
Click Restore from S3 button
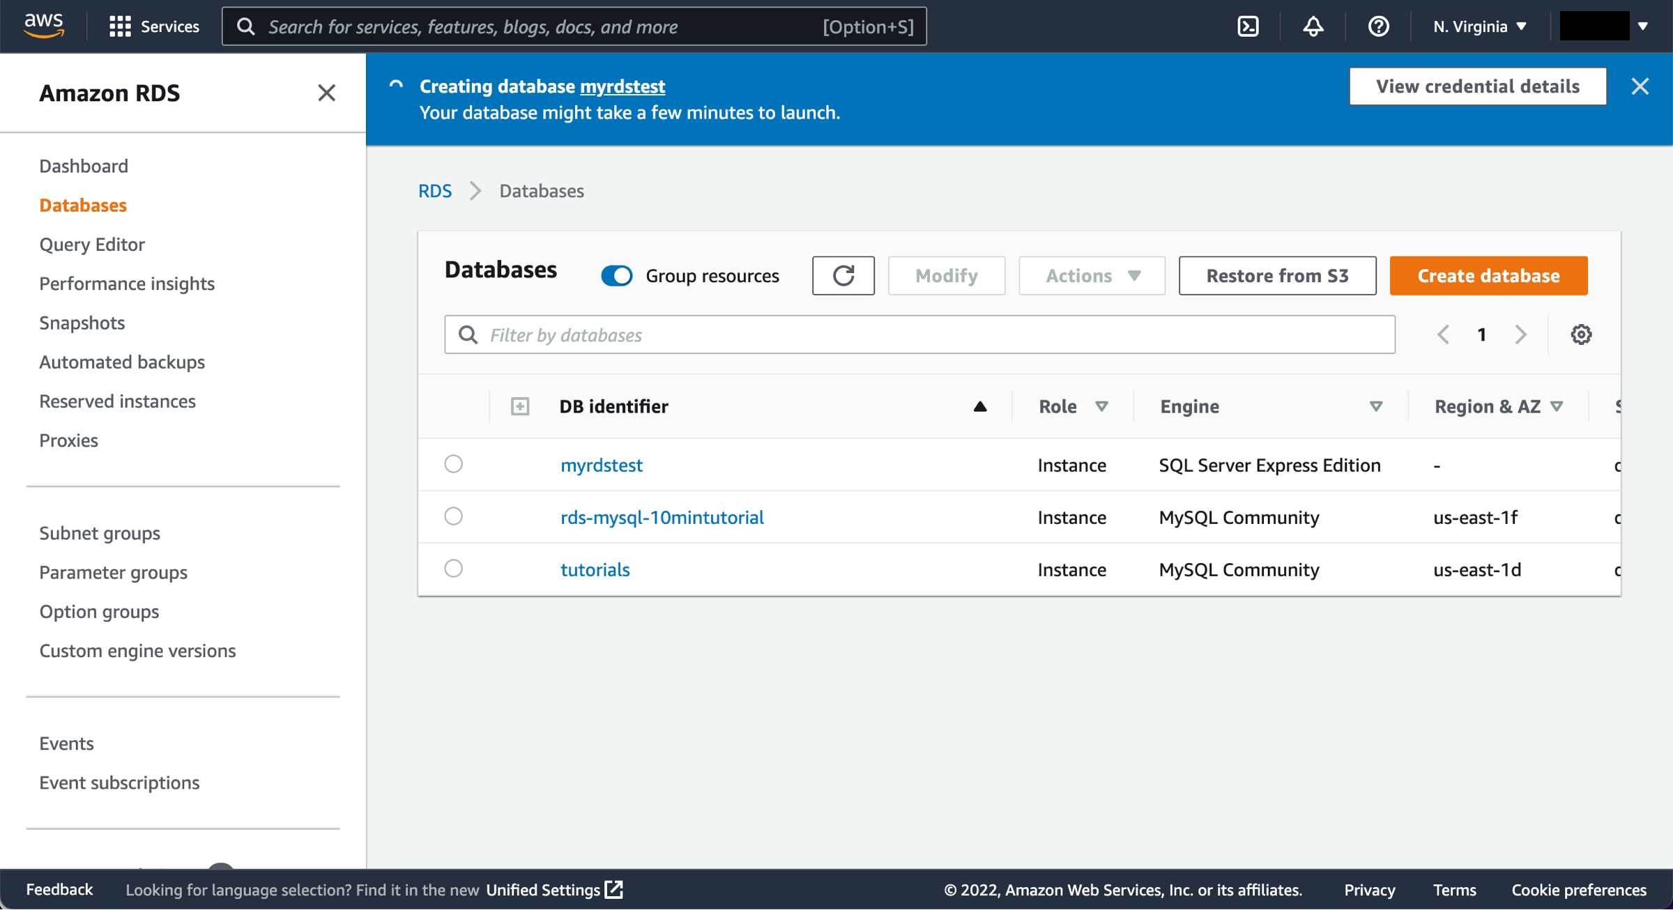pos(1277,276)
